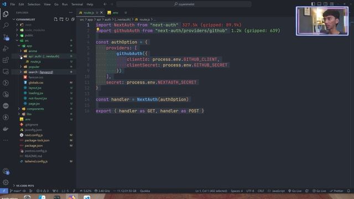Open the Edit menu
The height and width of the screenshot is (199, 354).
point(21,4)
